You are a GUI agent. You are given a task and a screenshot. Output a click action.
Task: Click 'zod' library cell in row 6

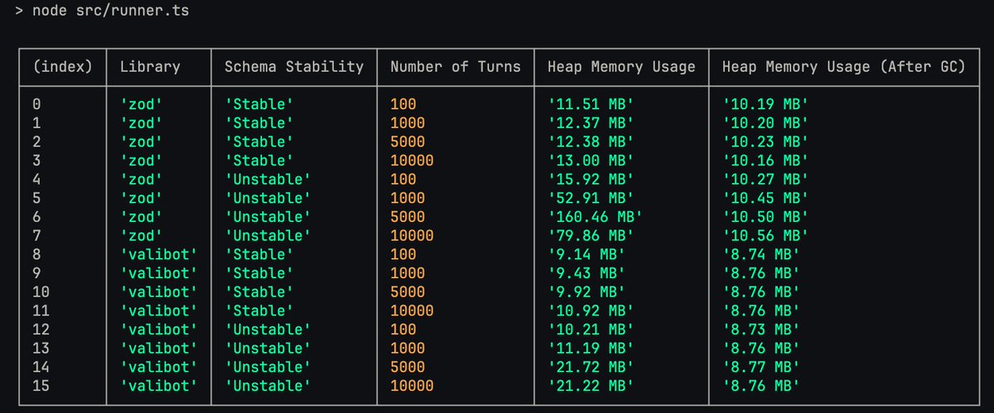141,217
